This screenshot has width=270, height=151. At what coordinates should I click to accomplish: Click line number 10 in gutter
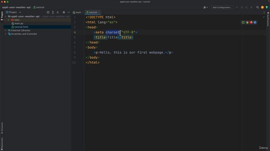point(74,62)
